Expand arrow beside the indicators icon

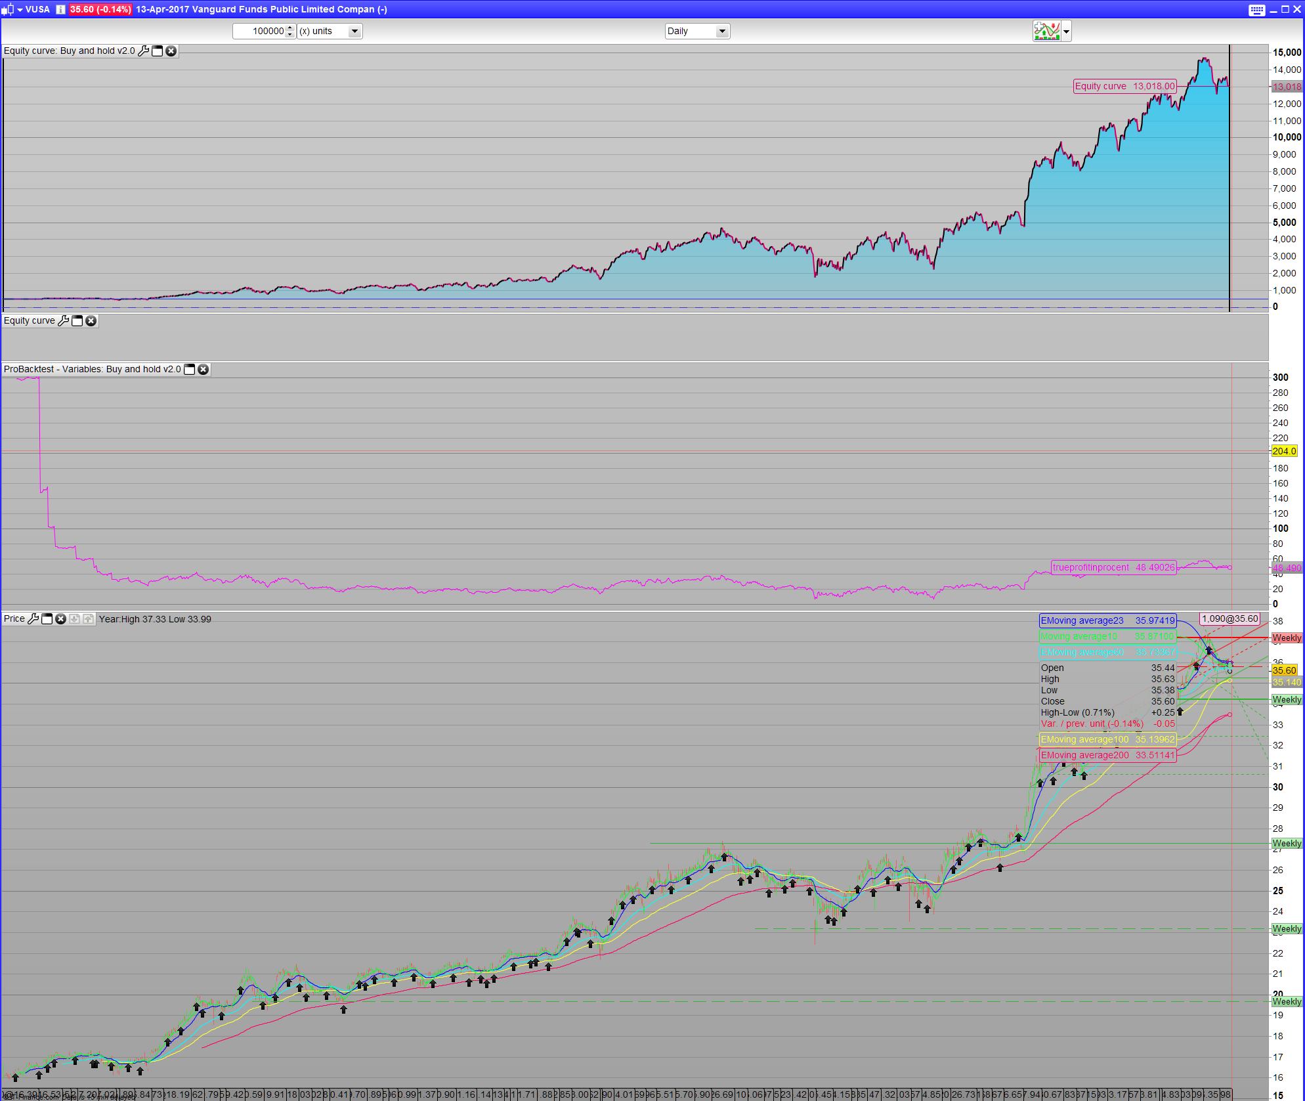coord(1066,31)
